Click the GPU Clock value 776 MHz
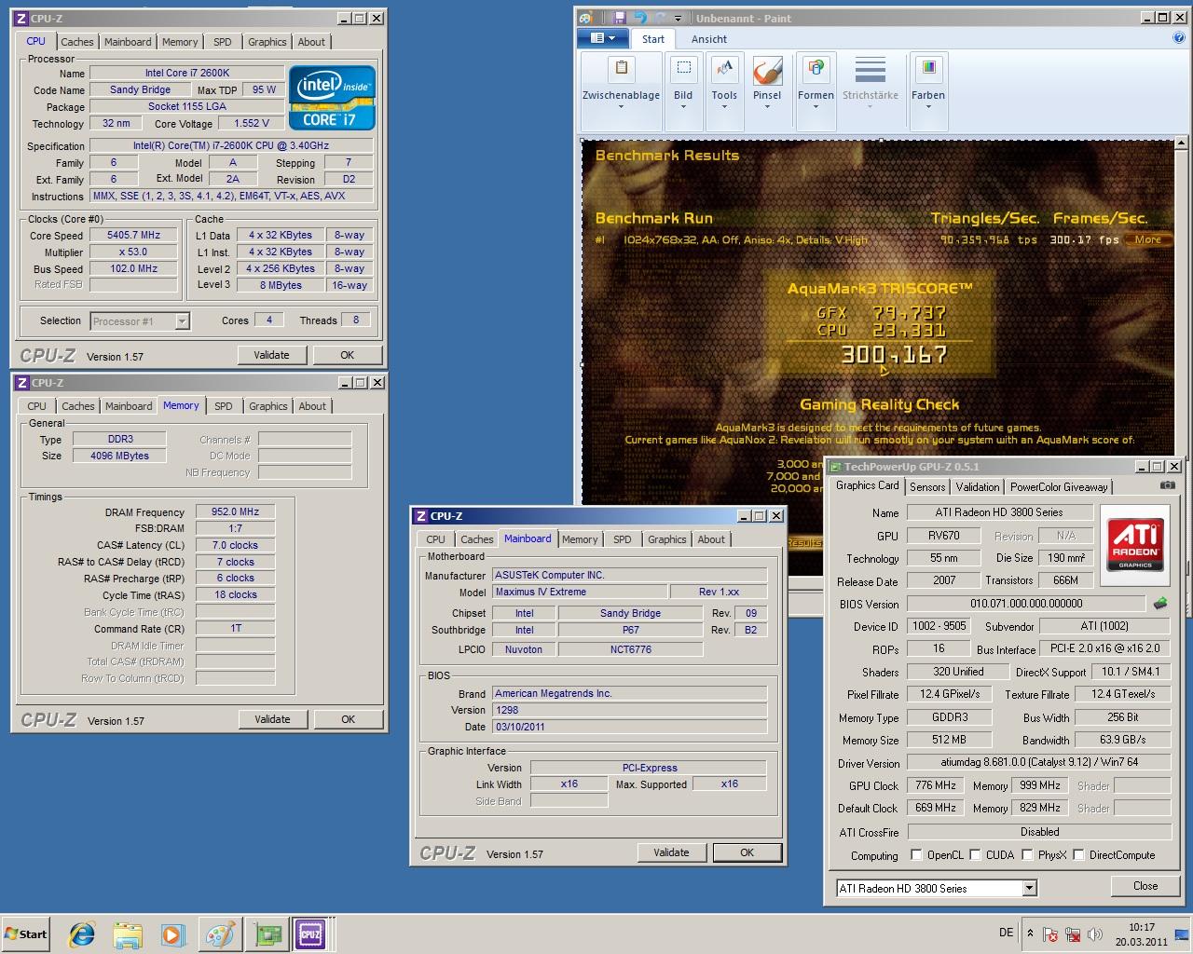 (x=935, y=785)
